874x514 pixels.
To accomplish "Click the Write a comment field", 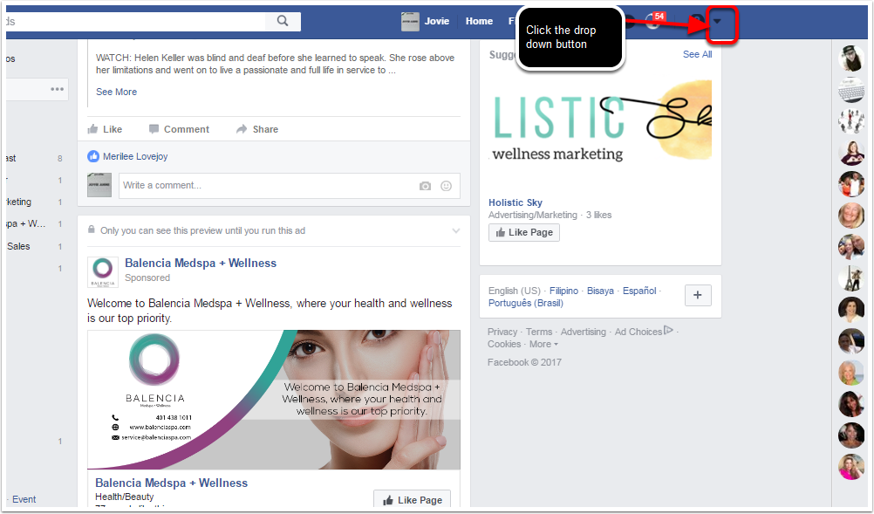I will tap(269, 186).
